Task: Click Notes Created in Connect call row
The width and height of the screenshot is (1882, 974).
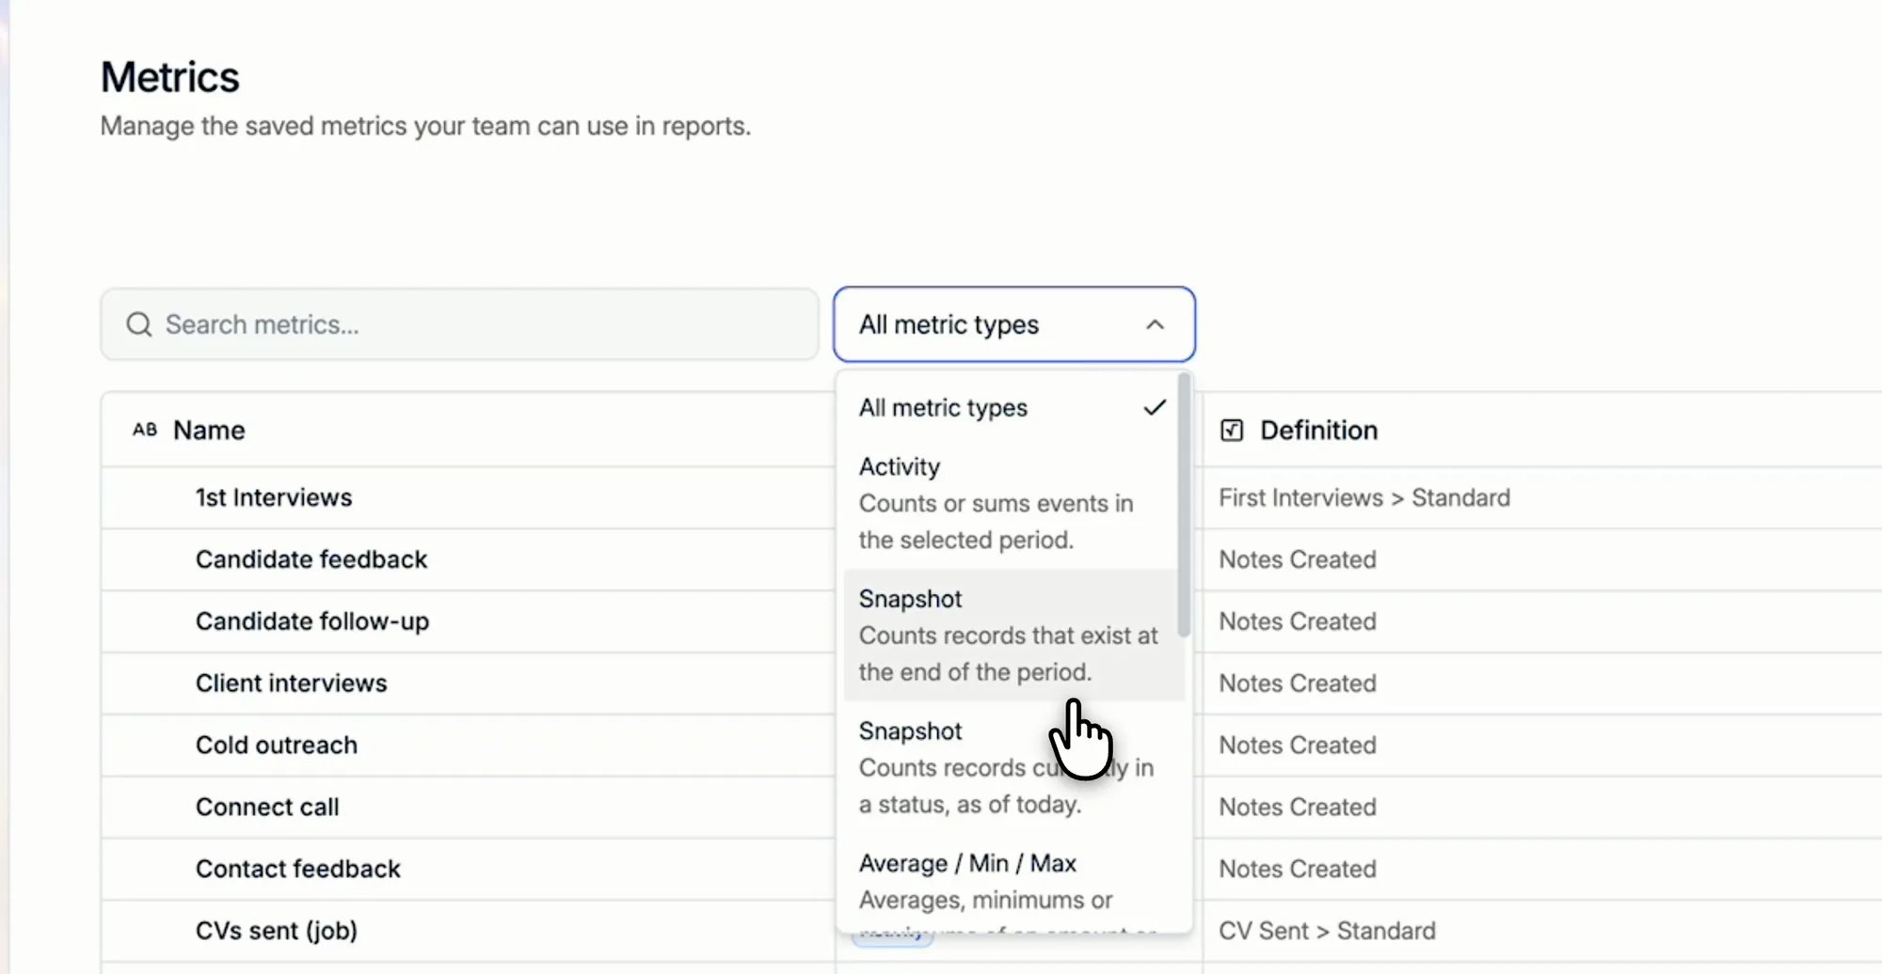Action: tap(1298, 808)
